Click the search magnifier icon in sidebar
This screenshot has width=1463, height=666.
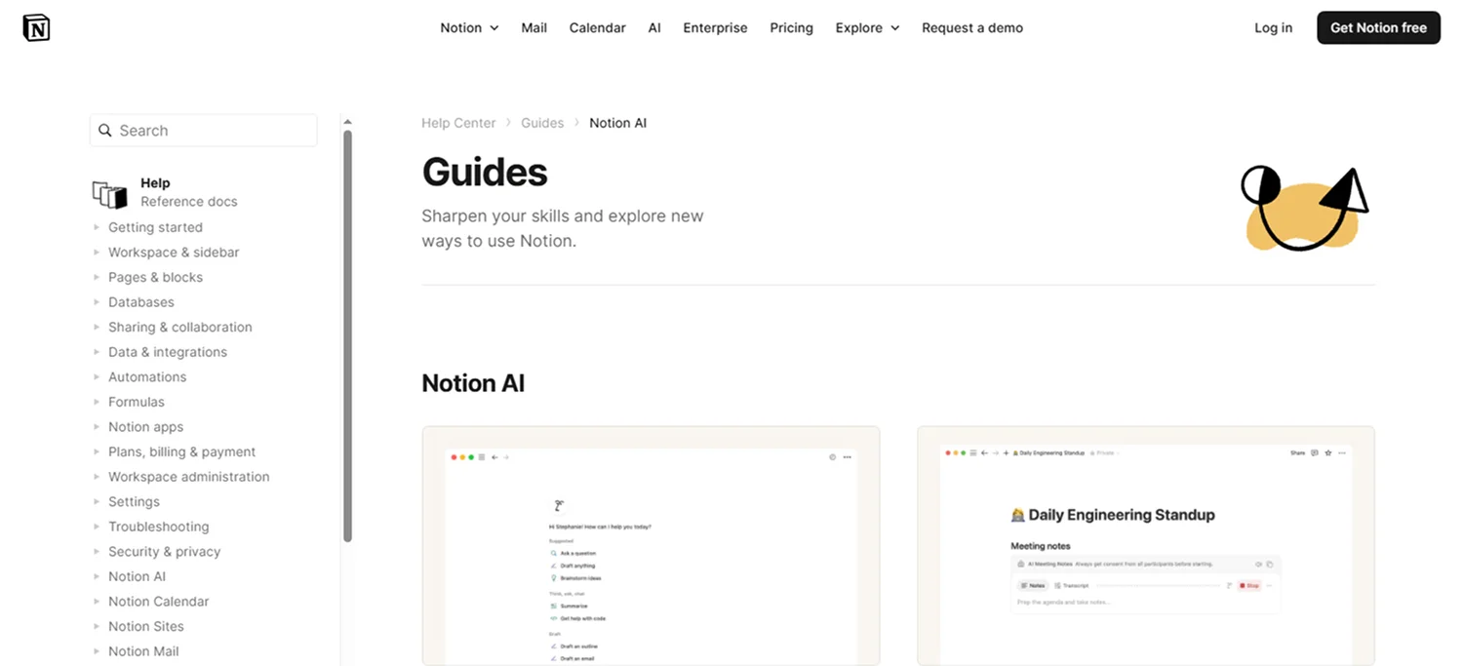pyautogui.click(x=105, y=131)
